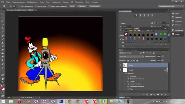Toggle the layer filter on/off switch
This screenshot has width=185, height=104.
pyautogui.click(x=163, y=53)
